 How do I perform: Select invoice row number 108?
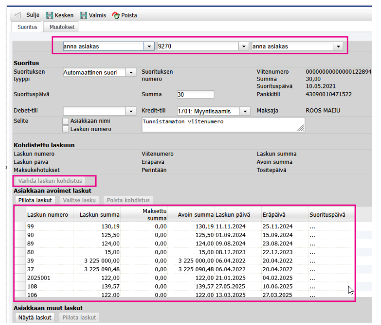(x=185, y=287)
